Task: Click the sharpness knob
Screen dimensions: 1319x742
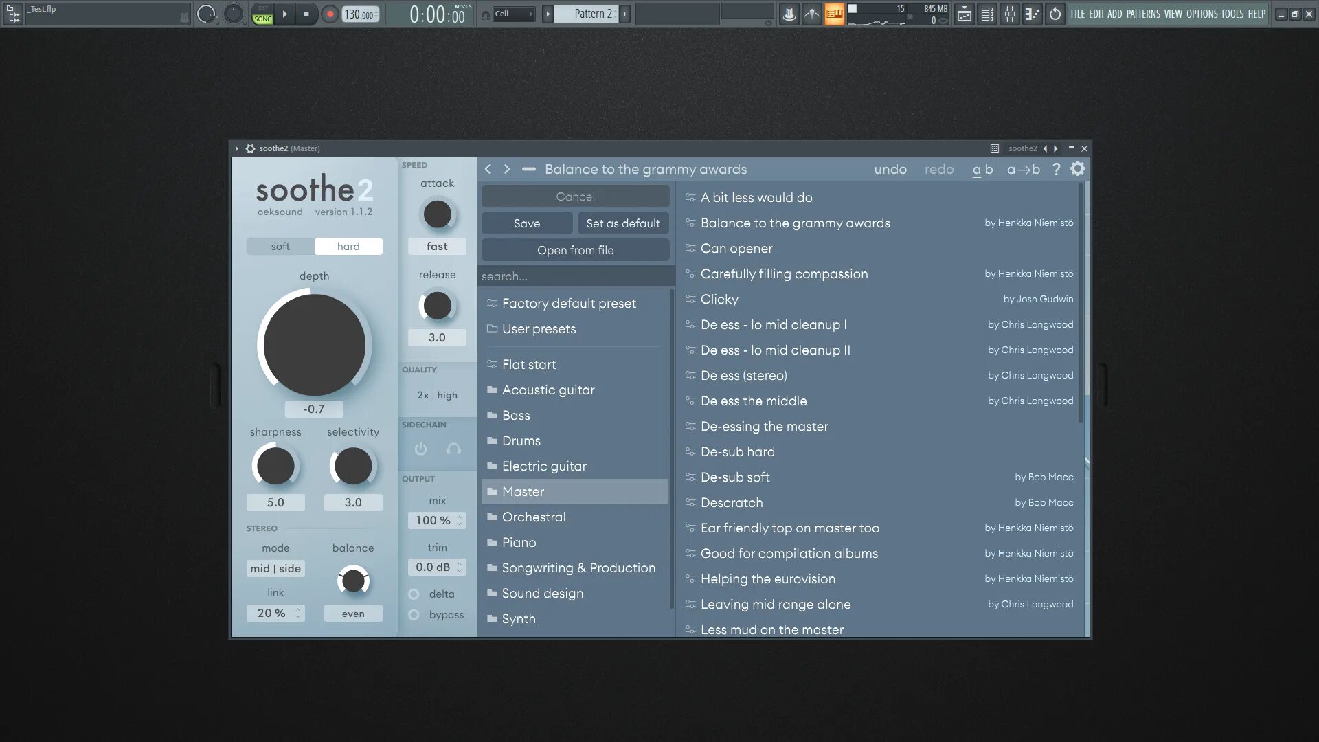Action: pyautogui.click(x=275, y=466)
